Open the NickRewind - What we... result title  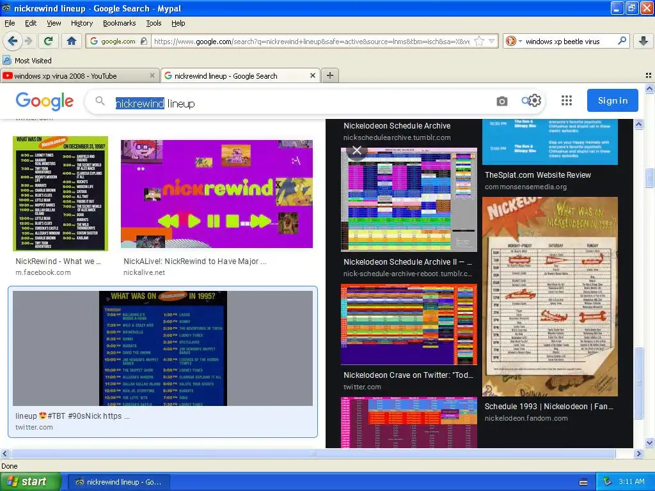(x=58, y=261)
